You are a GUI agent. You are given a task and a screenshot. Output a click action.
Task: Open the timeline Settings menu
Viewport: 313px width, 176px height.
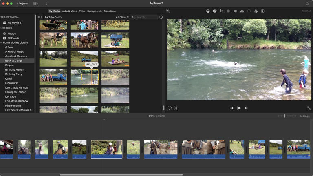click(x=304, y=116)
